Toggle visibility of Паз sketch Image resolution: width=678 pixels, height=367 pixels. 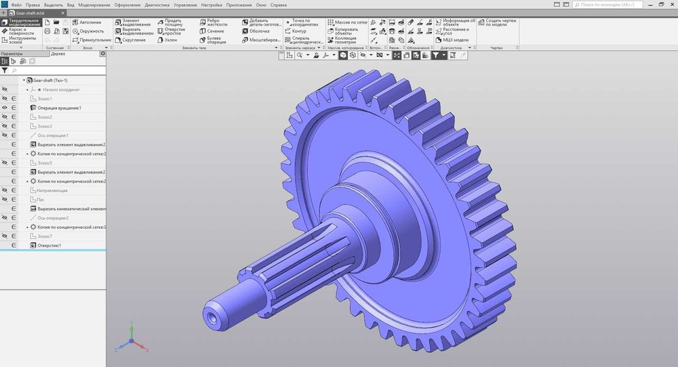[x=5, y=200]
